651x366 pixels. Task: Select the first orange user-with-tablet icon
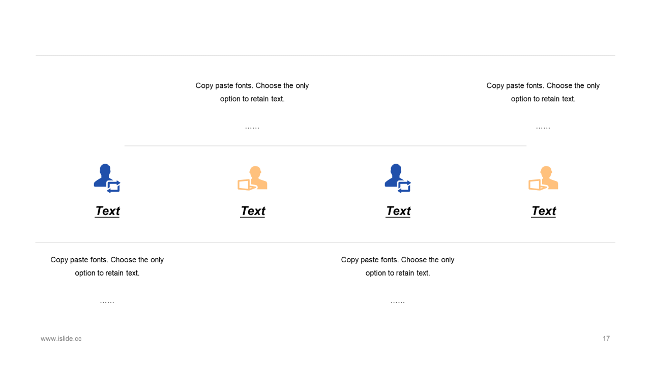point(253,178)
